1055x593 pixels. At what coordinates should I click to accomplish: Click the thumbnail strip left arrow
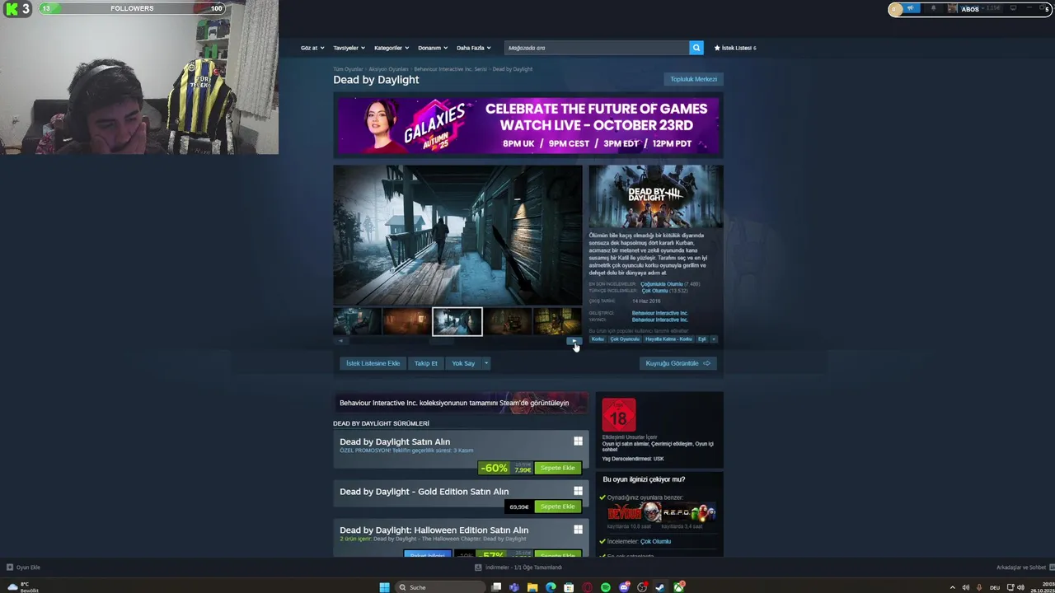340,341
